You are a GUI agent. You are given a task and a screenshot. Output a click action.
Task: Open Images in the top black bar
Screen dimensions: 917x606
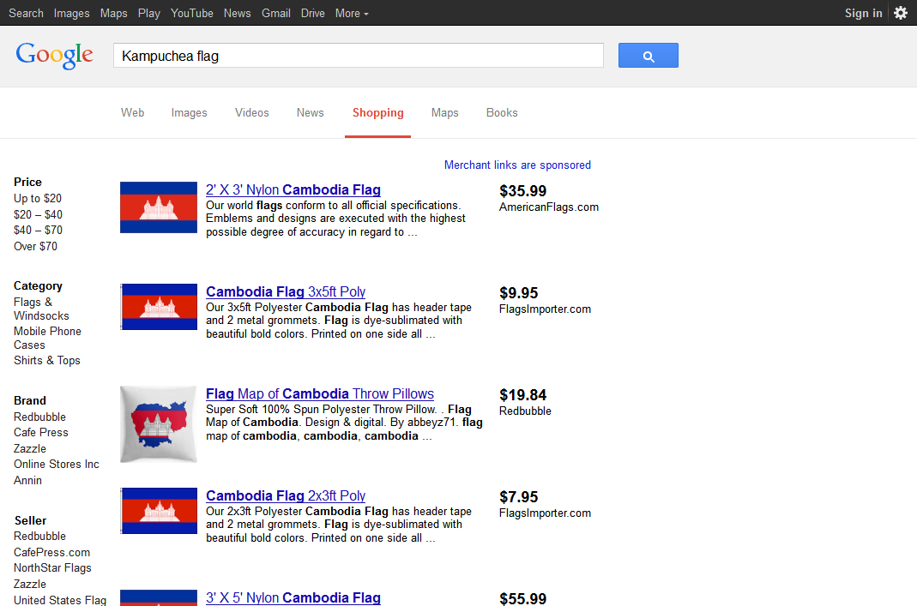click(71, 13)
